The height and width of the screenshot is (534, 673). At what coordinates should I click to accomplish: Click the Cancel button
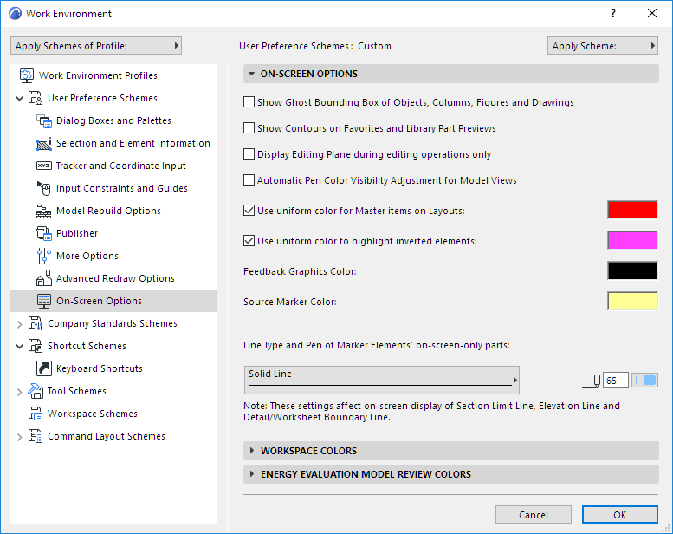click(x=533, y=515)
